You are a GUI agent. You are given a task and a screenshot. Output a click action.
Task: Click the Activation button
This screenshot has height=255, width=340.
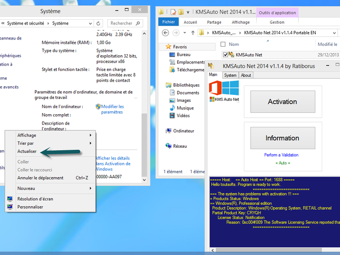click(x=283, y=101)
